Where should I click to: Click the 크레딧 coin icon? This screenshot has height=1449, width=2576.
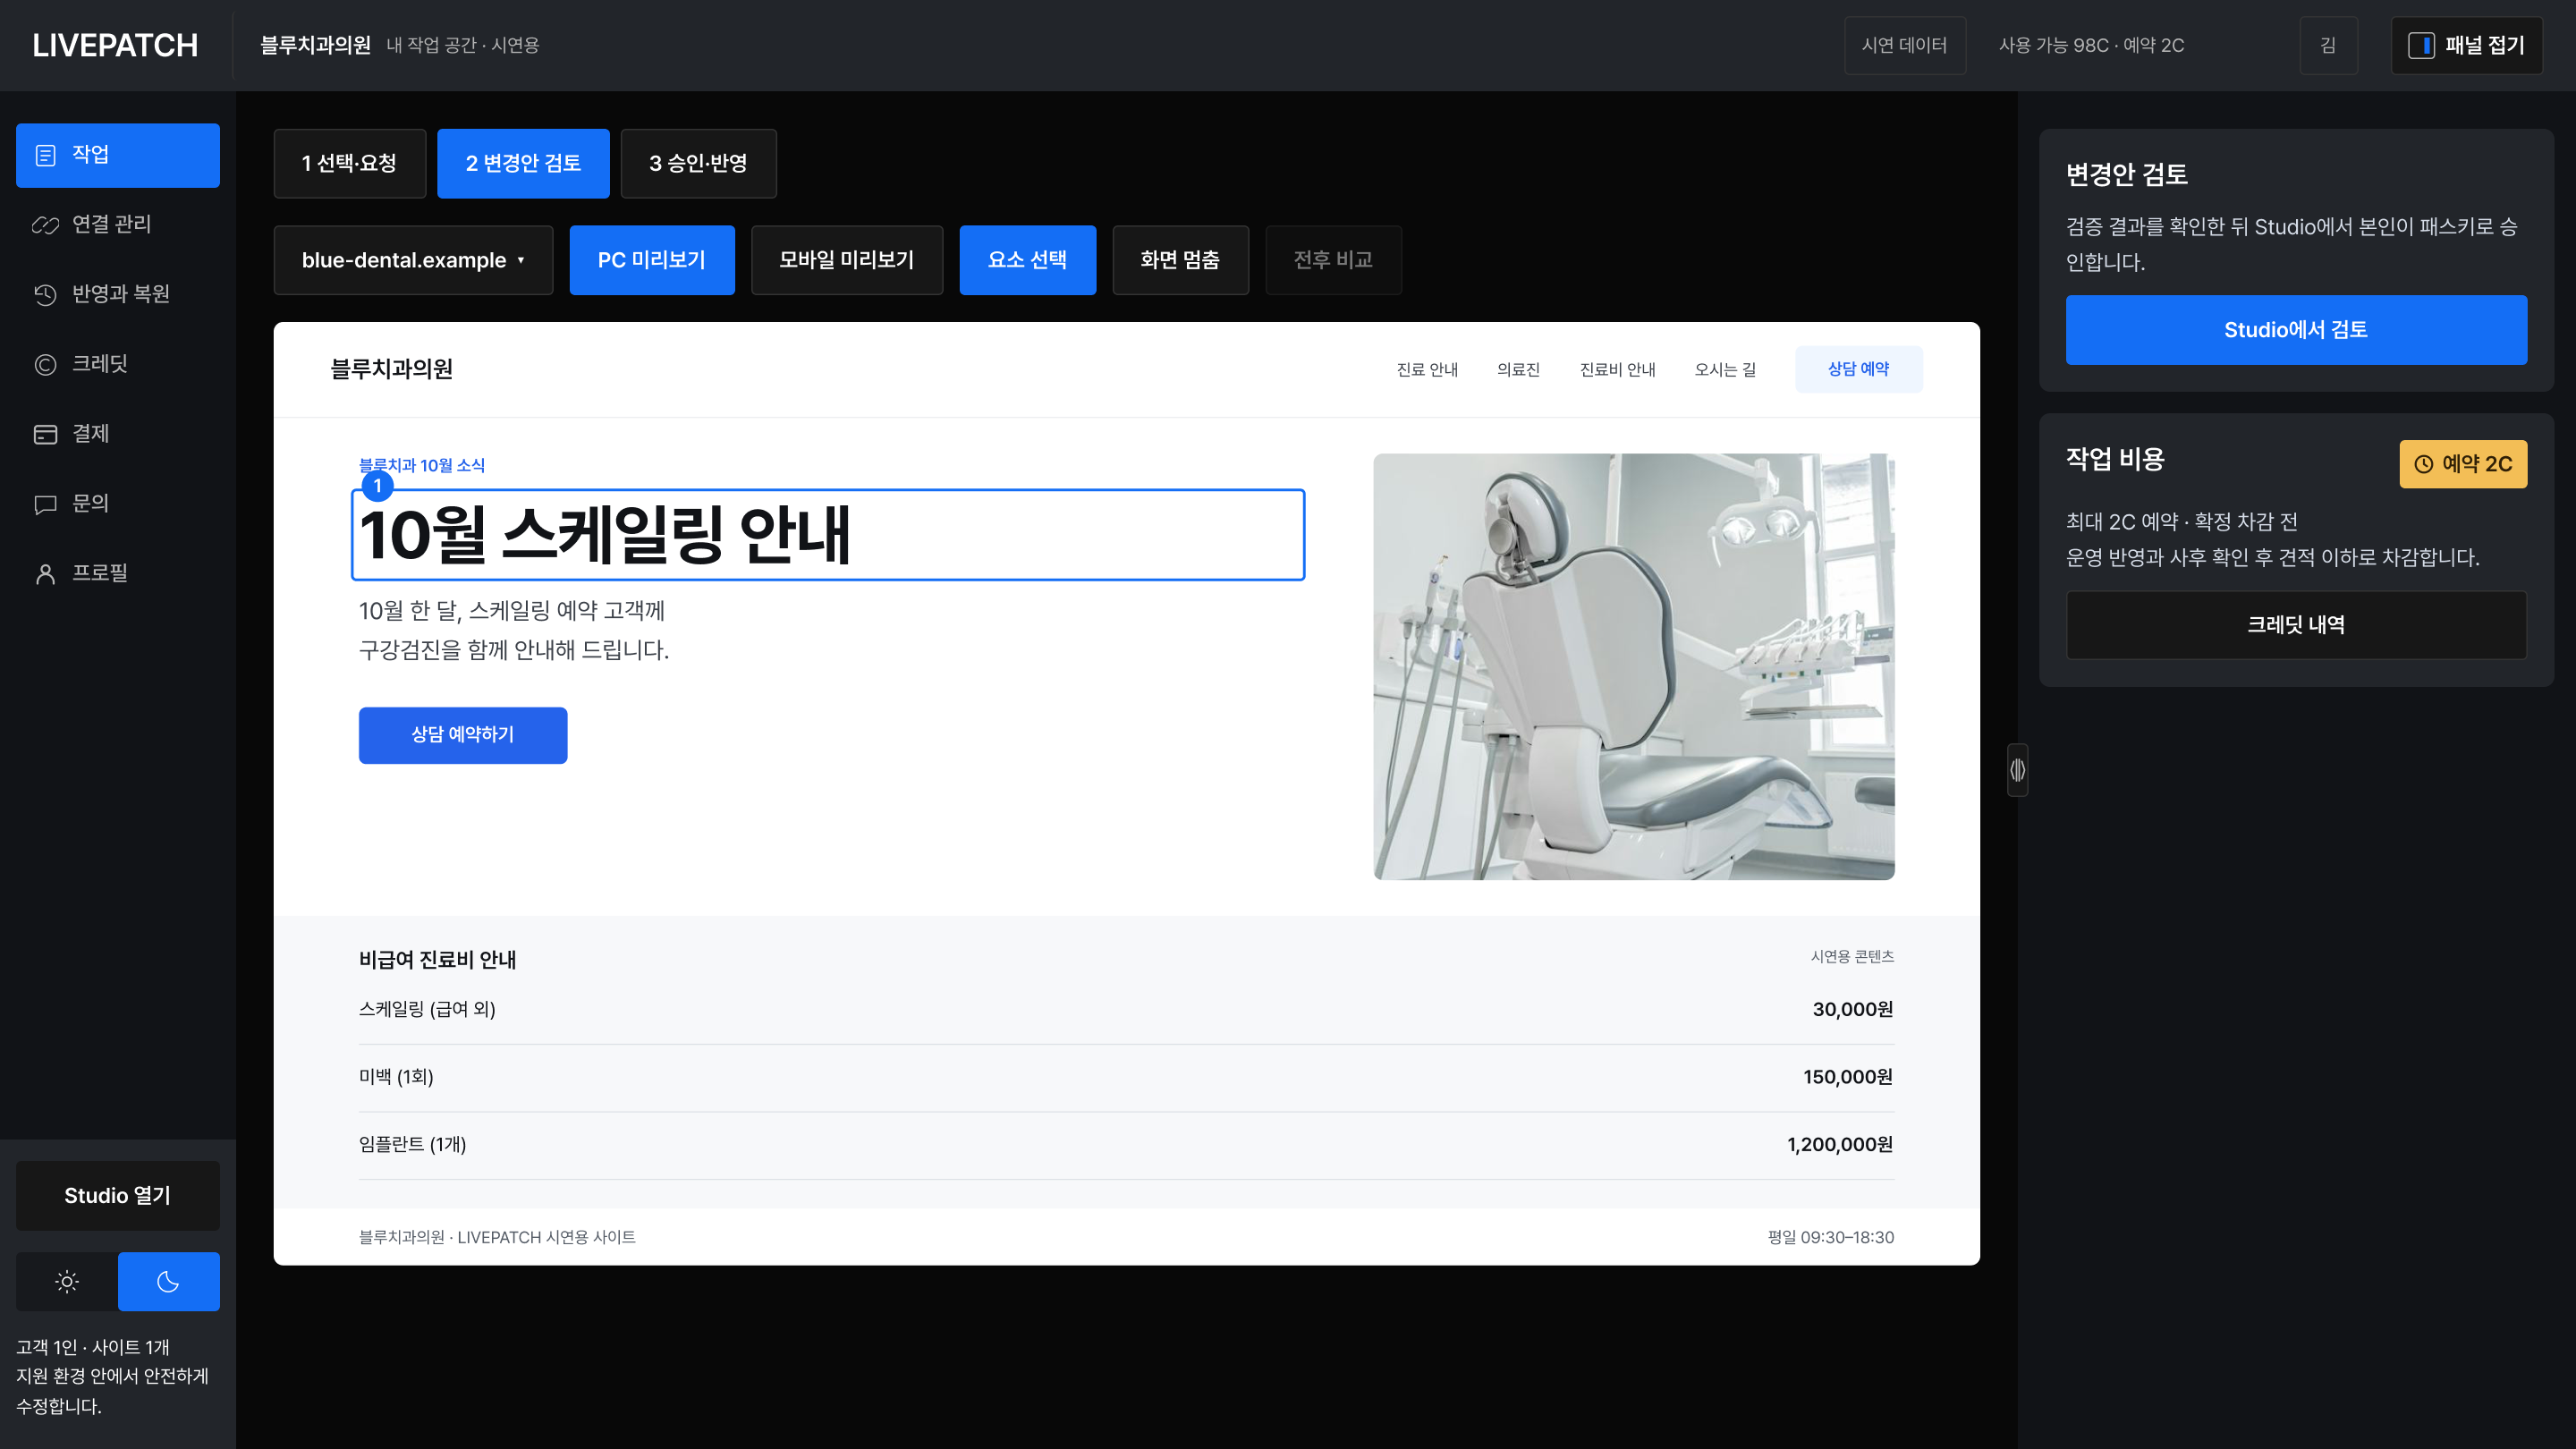[x=45, y=364]
